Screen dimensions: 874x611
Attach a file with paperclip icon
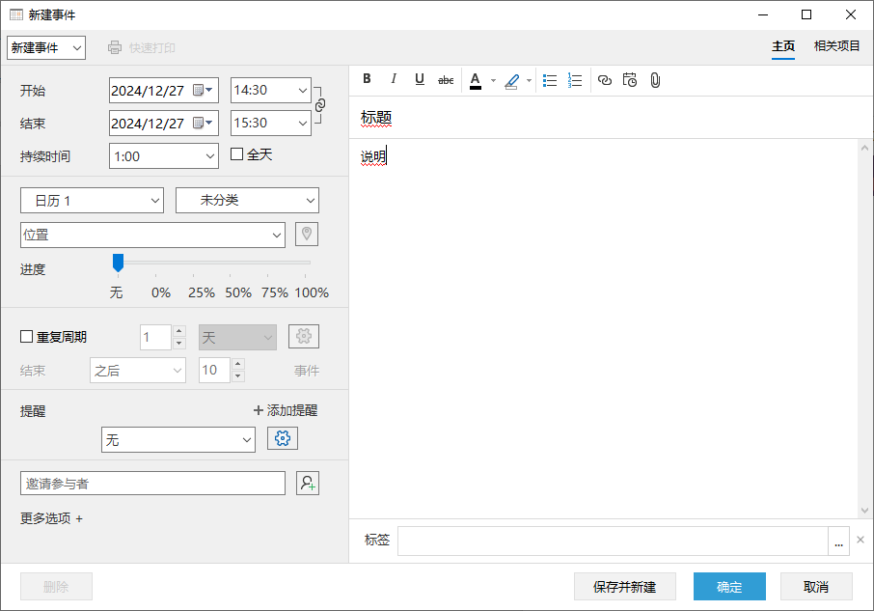[655, 80]
